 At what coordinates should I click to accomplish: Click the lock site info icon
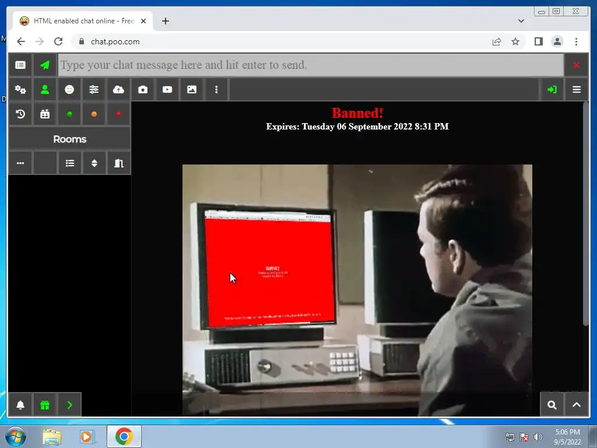(81, 41)
